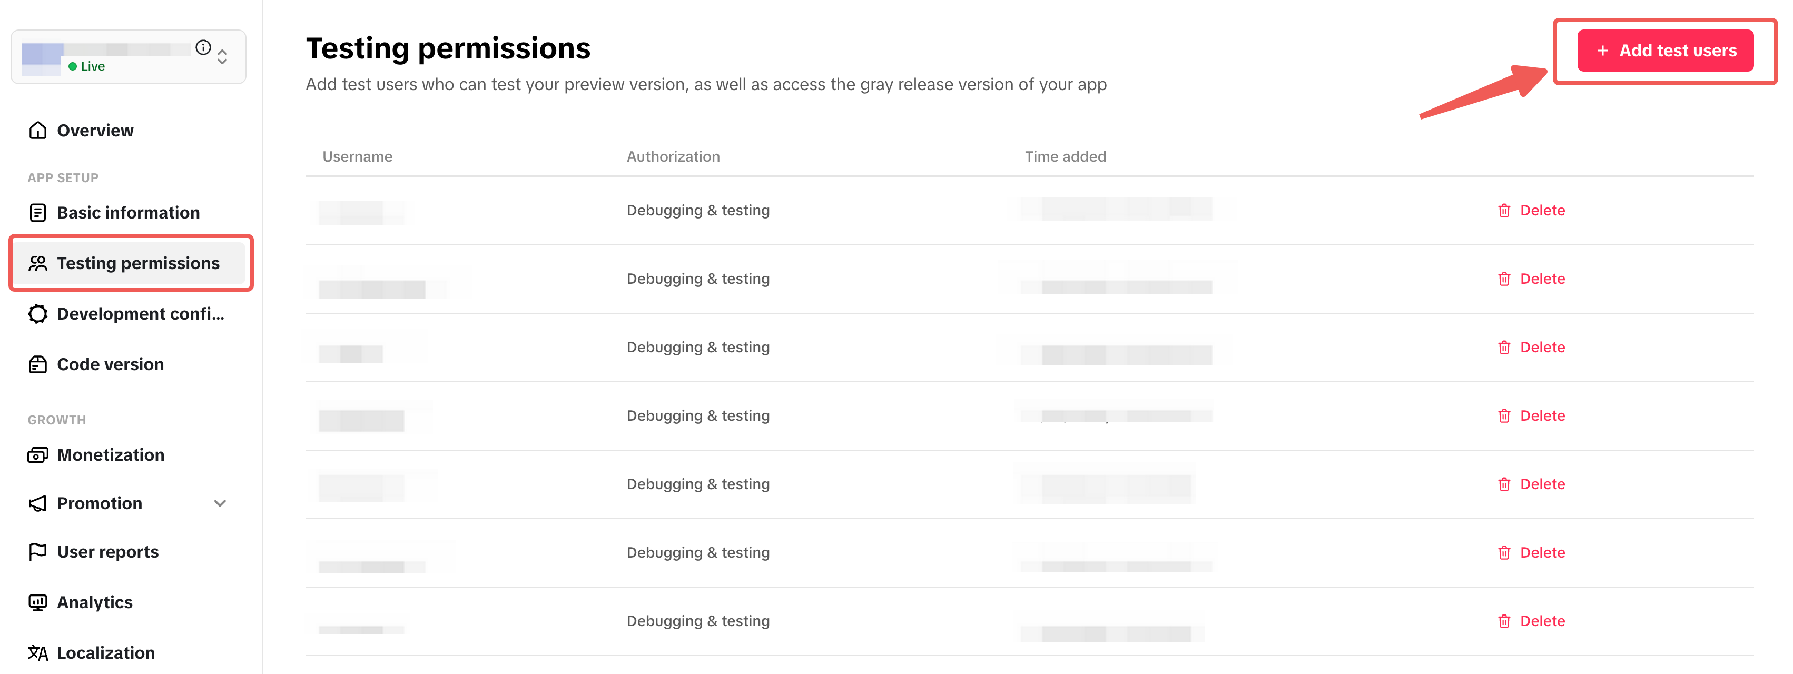The width and height of the screenshot is (1793, 674).
Task: Click the Development configuration gear icon
Action: point(37,314)
